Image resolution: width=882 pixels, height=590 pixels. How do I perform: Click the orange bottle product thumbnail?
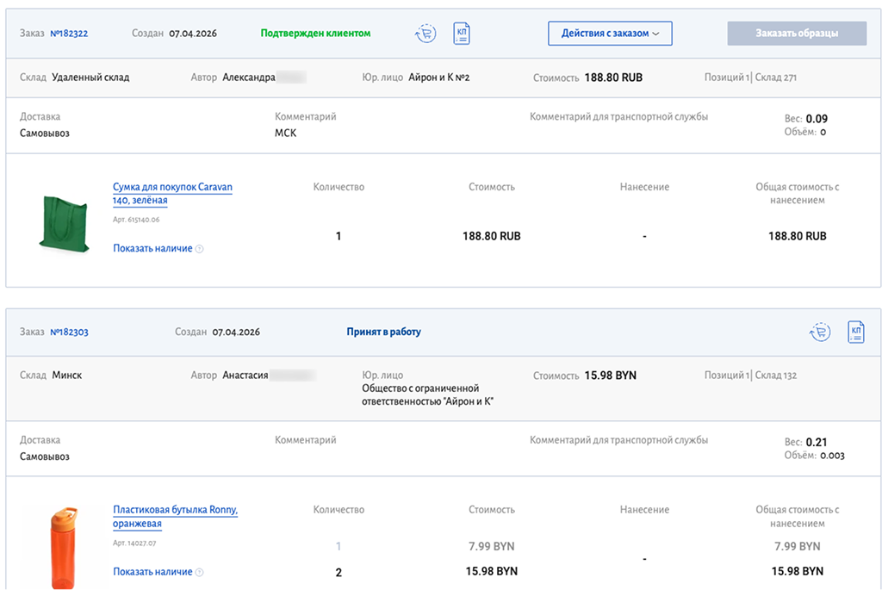click(65, 547)
